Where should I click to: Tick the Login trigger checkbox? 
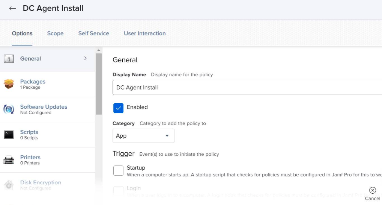tap(118, 191)
